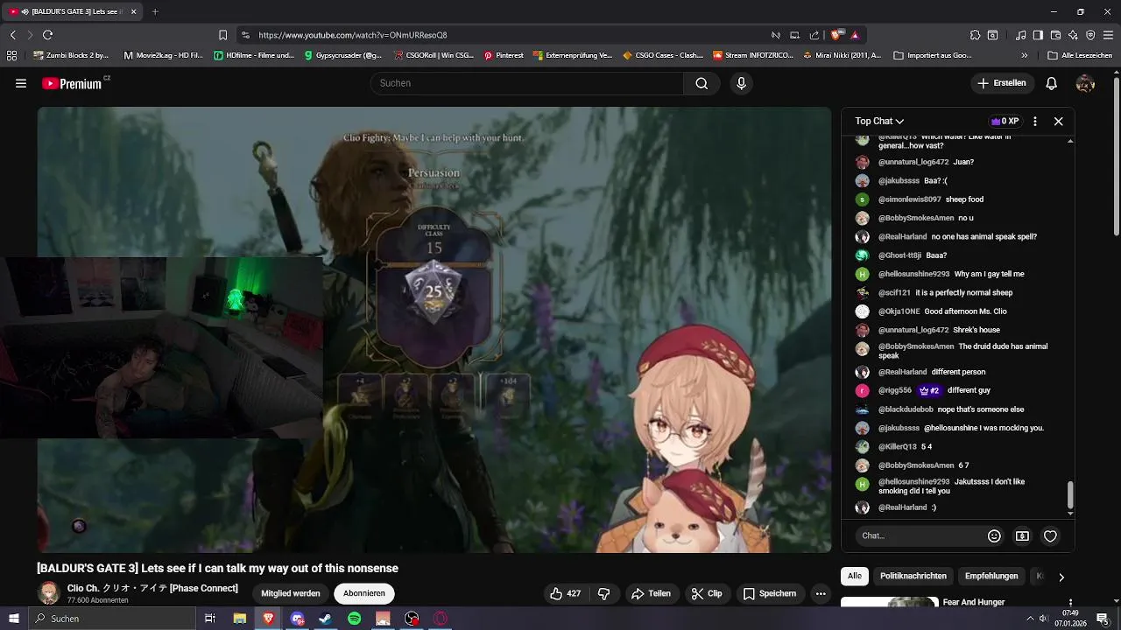Click the search magnifier button
Screen dimensions: 1121x630
click(x=702, y=83)
